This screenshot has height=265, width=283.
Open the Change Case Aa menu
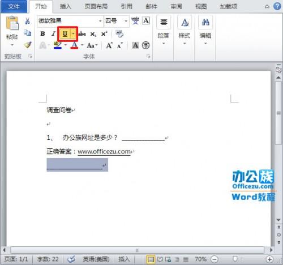click(92, 45)
